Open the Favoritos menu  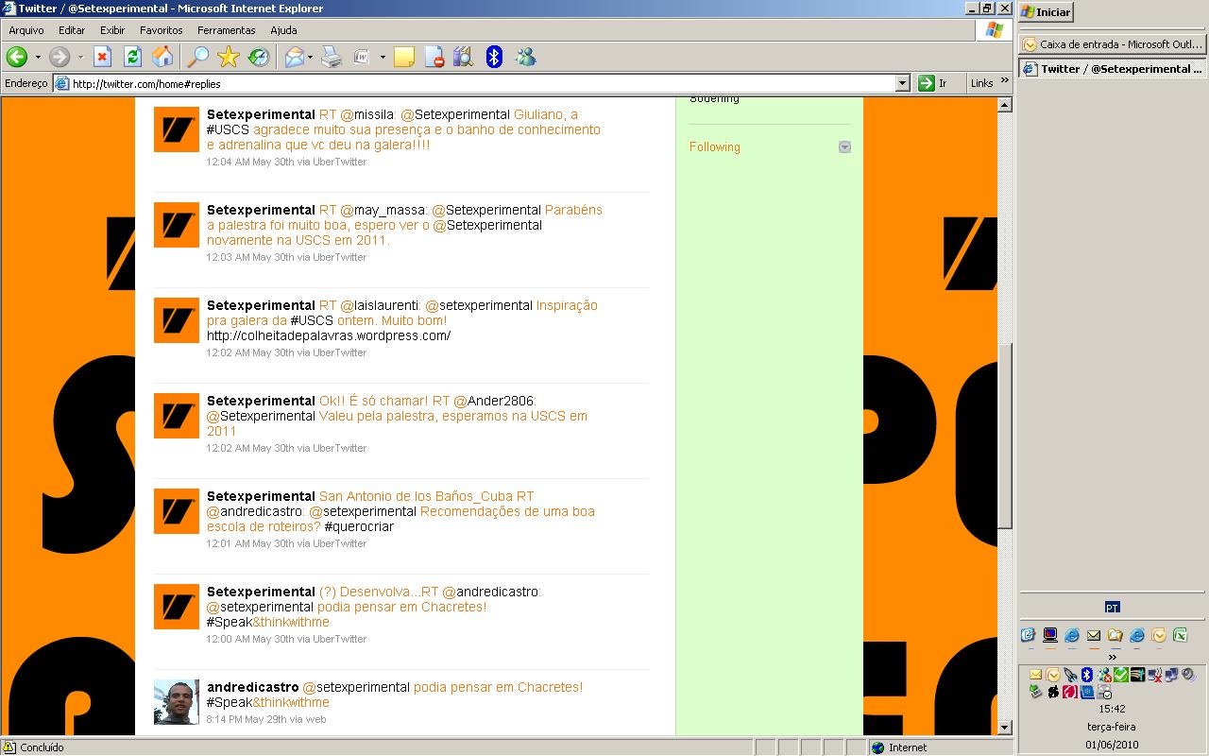pos(161,30)
